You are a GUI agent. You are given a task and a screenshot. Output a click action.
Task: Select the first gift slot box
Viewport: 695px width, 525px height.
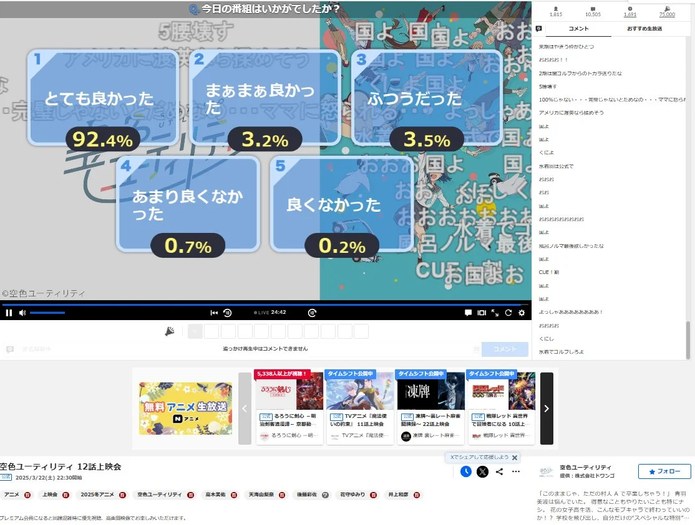point(195,331)
